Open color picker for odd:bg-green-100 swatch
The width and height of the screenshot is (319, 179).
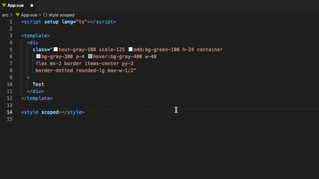coord(131,49)
